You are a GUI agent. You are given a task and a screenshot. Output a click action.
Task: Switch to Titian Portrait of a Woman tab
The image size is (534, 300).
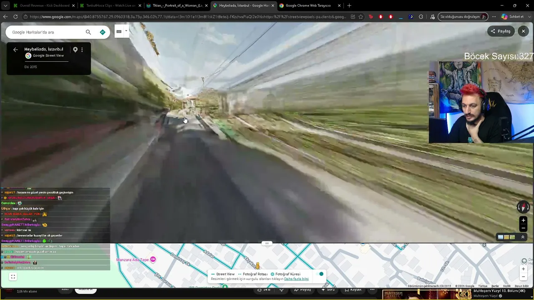pyautogui.click(x=177, y=5)
